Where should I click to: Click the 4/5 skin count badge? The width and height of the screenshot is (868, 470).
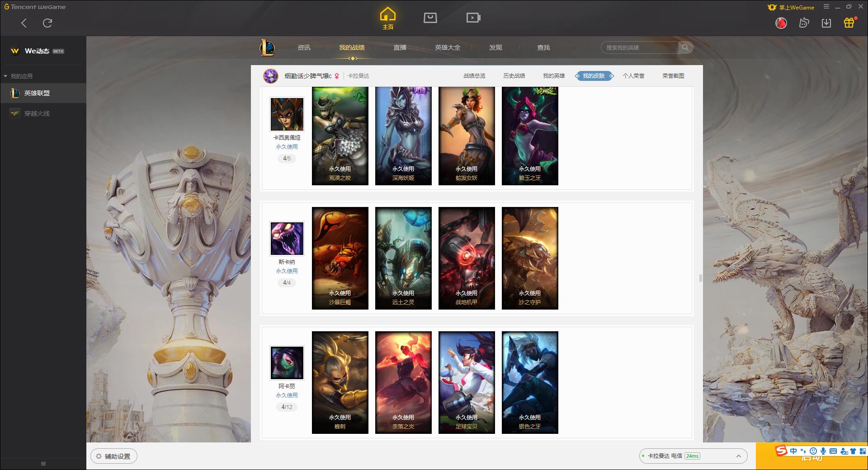point(287,159)
